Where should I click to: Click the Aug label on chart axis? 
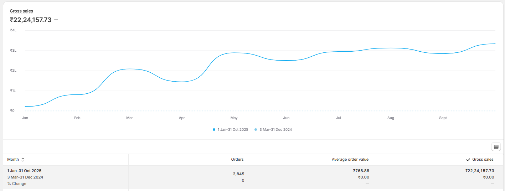[391, 118]
